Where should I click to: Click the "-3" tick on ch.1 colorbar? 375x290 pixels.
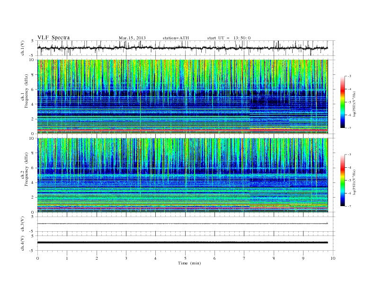349,76
